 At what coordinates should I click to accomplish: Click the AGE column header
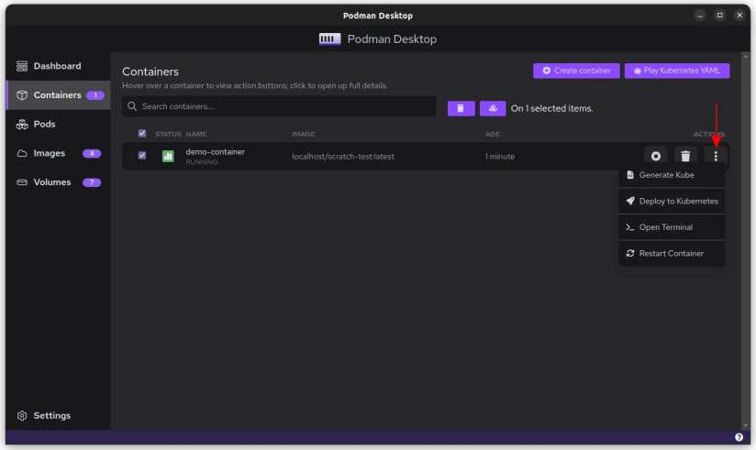[x=493, y=134]
